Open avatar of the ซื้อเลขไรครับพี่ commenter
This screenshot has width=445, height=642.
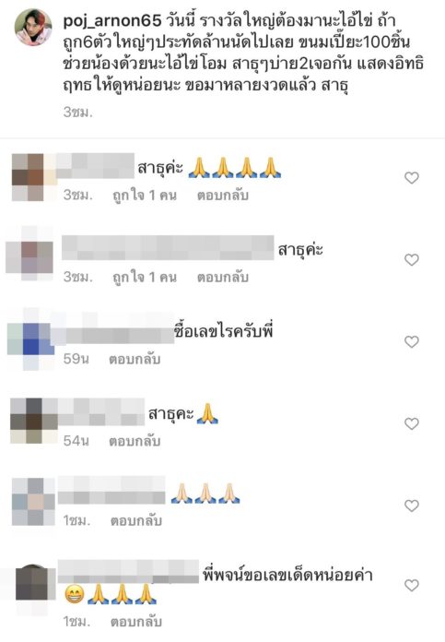tap(30, 339)
